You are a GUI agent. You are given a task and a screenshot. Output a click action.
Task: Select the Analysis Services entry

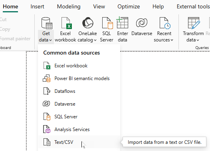coord(72,129)
